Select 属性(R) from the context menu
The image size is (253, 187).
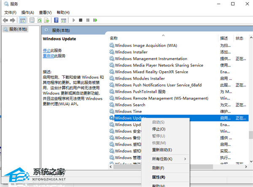(x=159, y=177)
